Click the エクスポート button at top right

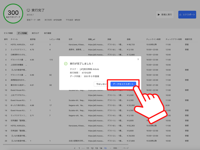[187, 15]
